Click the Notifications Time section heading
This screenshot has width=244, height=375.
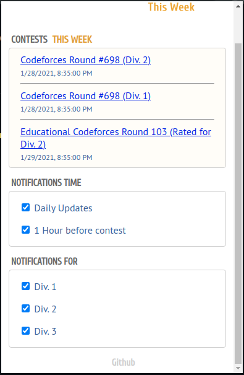coord(46,182)
